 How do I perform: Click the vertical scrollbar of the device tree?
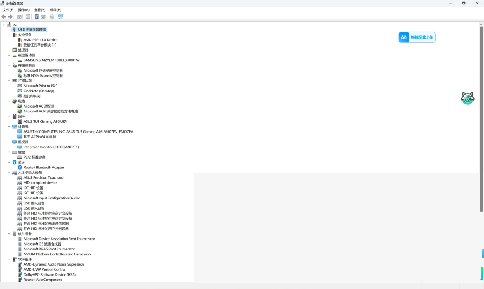481,119
